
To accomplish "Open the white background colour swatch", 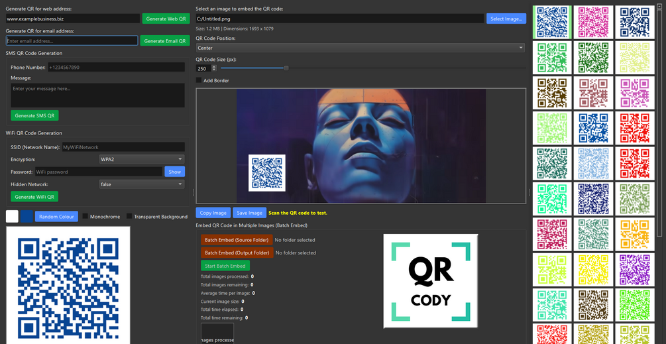I will point(13,216).
